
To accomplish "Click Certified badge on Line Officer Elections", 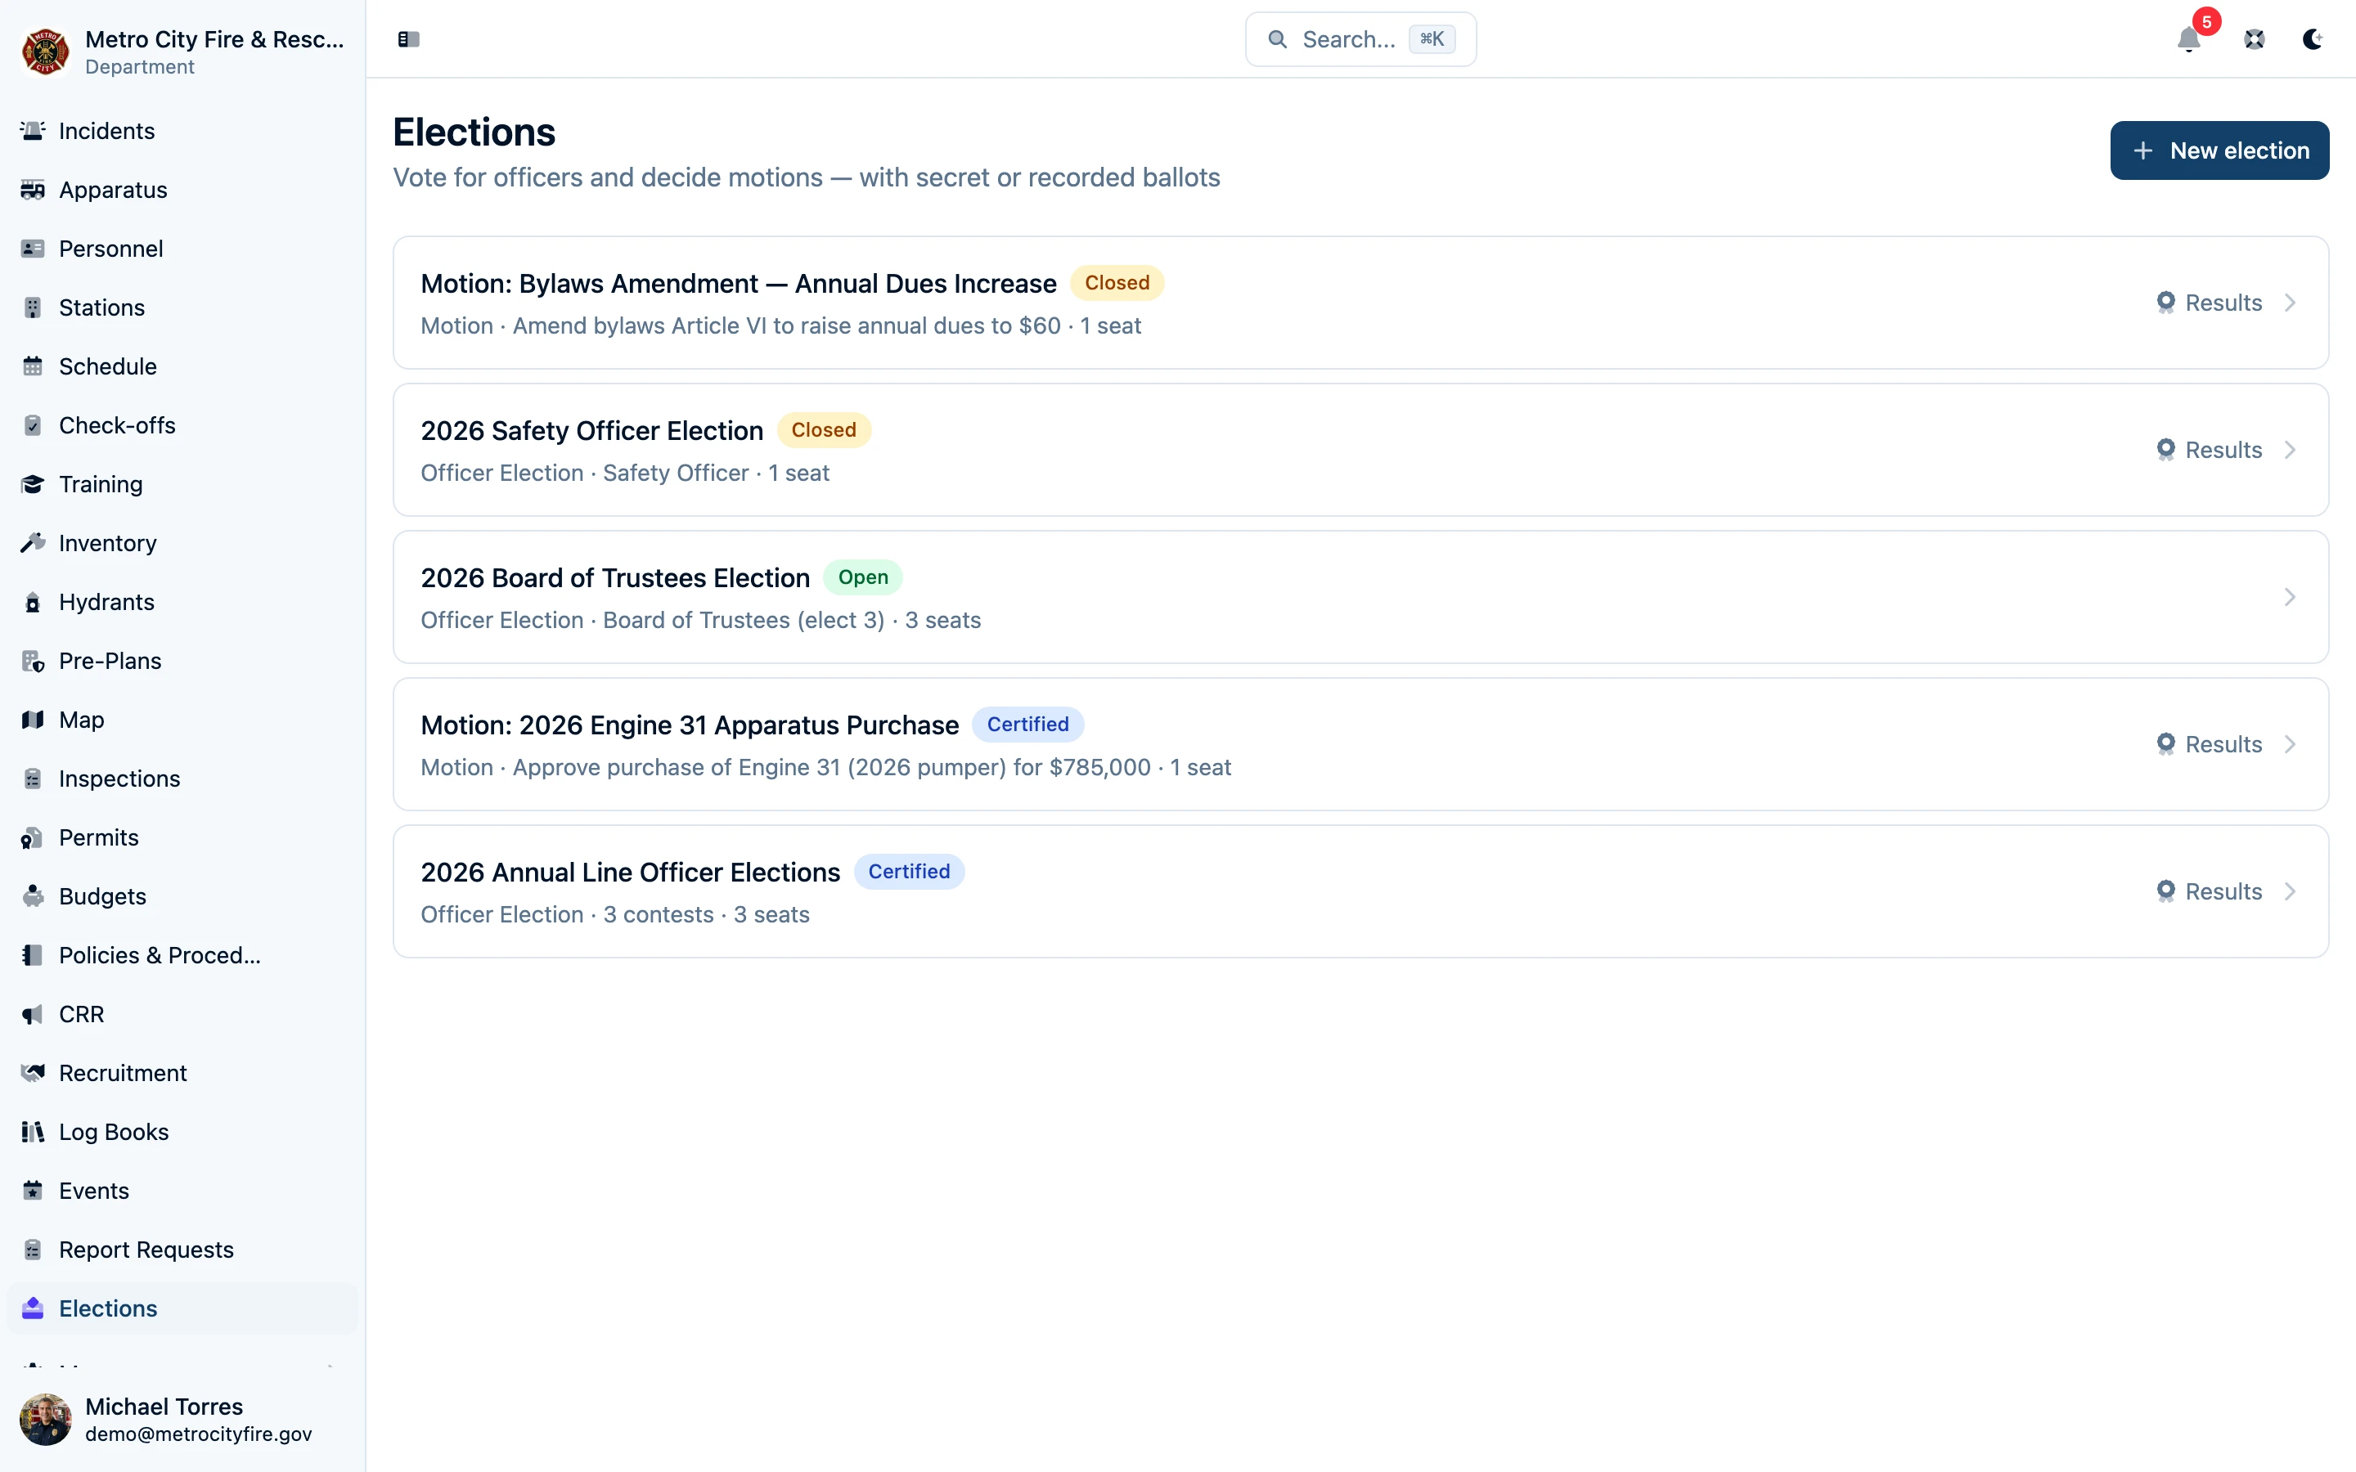I will click(910, 871).
